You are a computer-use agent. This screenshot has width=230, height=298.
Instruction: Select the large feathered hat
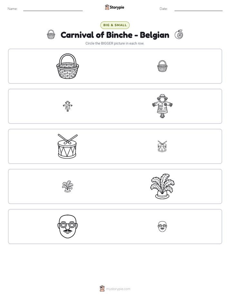tap(162, 186)
